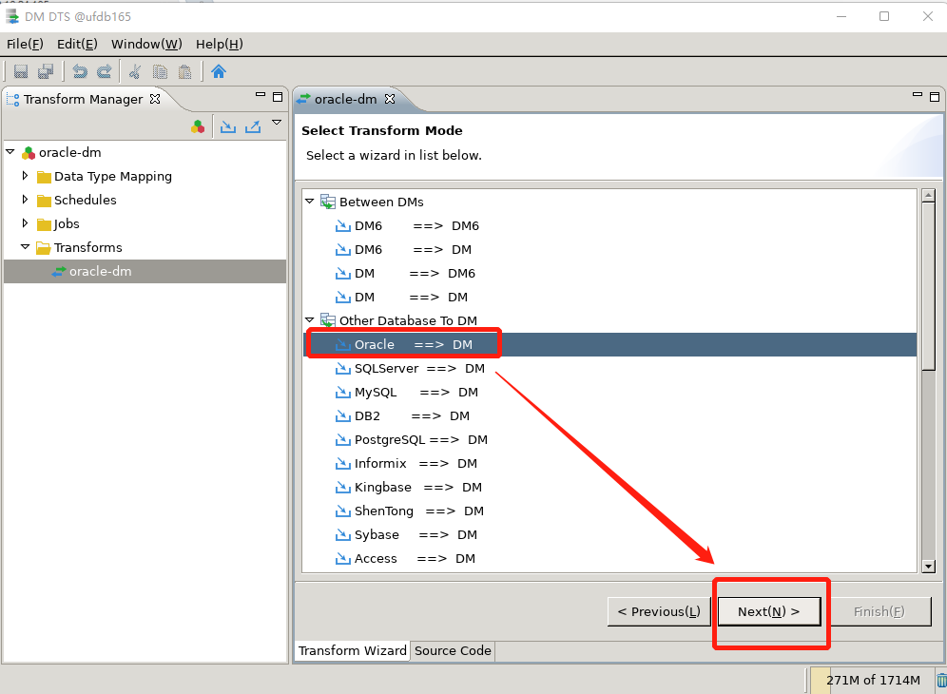
Task: Select SQLServer ==> DM wizard
Action: coord(410,369)
